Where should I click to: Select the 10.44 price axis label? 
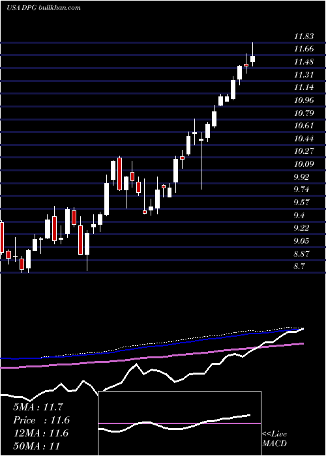pos(304,138)
